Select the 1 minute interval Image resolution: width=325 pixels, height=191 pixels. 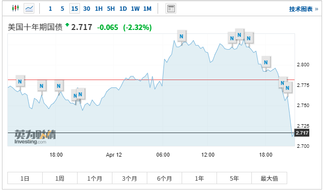pos(50,9)
